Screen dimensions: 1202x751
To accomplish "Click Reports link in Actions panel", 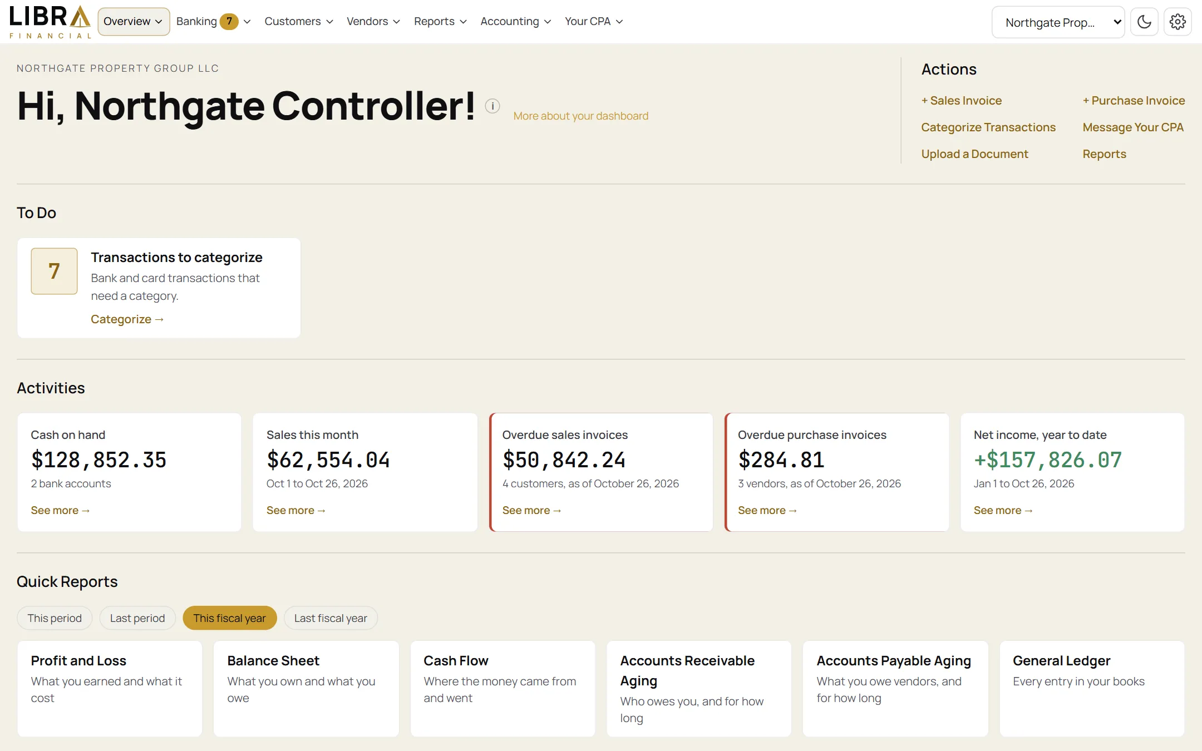I will tap(1104, 154).
